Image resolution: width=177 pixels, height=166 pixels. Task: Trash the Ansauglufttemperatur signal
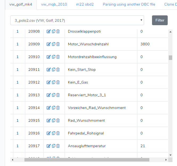[x=58, y=146]
